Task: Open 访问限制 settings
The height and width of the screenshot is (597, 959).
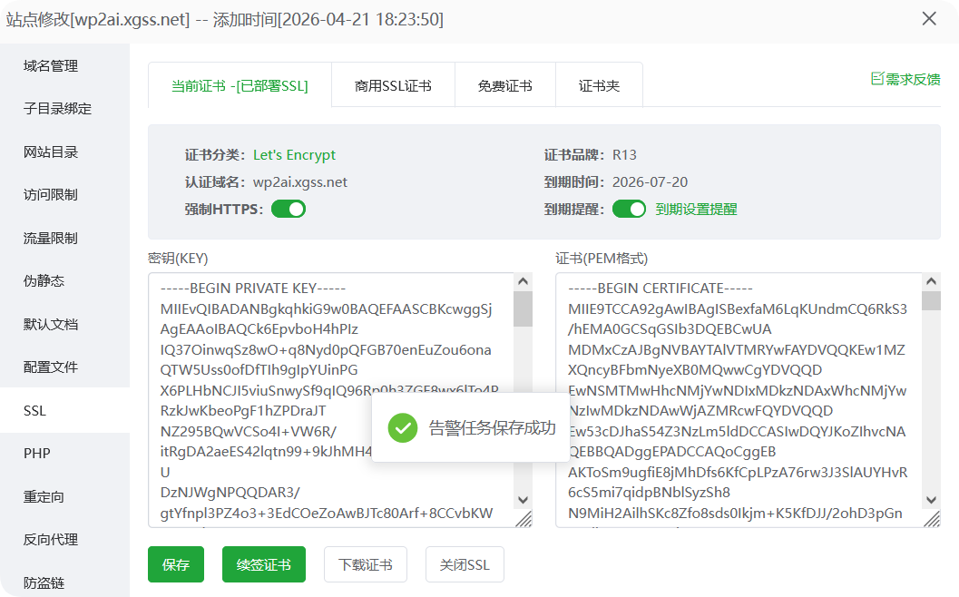Action: pyautogui.click(x=53, y=194)
